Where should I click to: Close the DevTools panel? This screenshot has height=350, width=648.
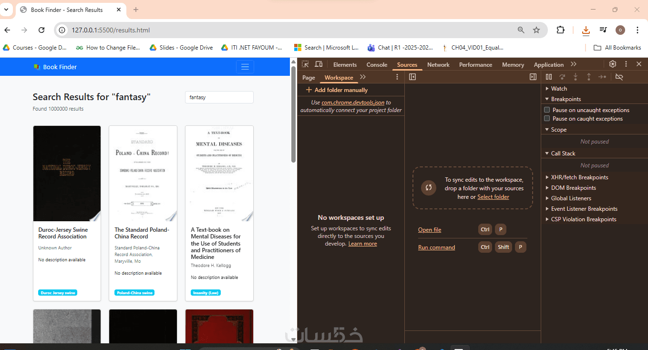click(x=639, y=64)
